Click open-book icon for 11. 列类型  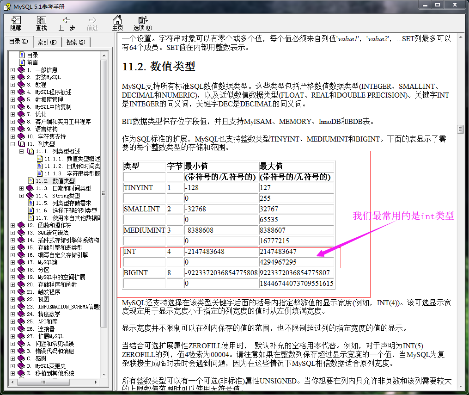click(22, 144)
